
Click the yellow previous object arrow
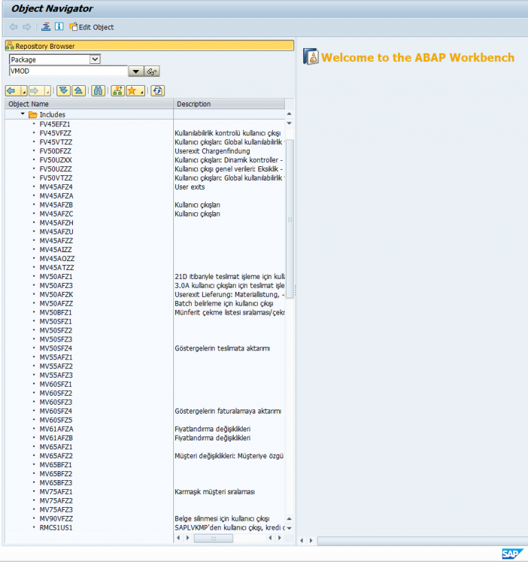tap(12, 91)
